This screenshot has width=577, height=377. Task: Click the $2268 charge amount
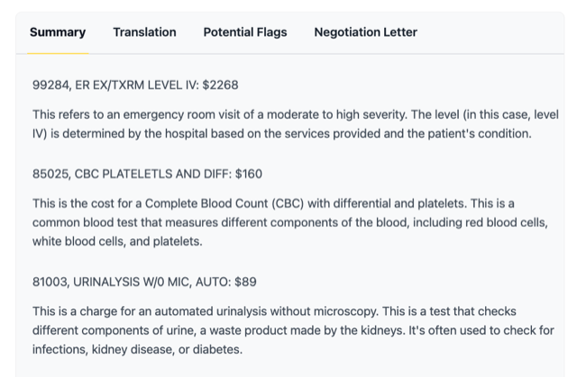(x=220, y=85)
